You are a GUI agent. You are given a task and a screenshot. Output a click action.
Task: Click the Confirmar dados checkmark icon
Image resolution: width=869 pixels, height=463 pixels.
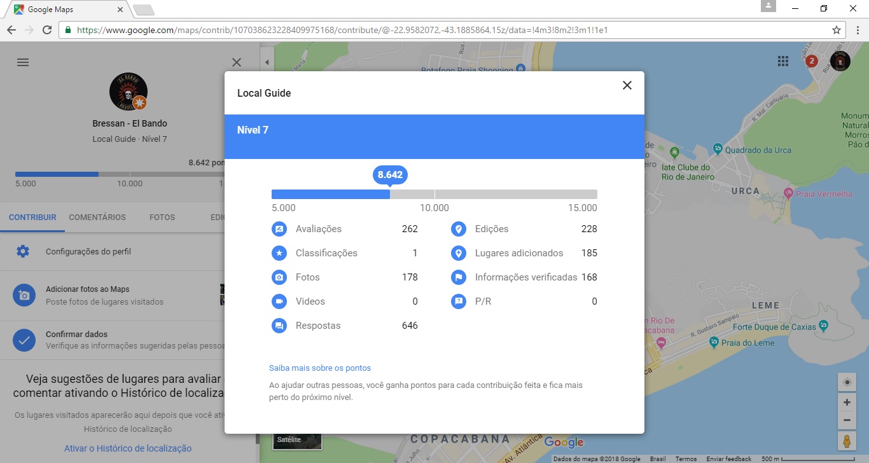click(24, 340)
